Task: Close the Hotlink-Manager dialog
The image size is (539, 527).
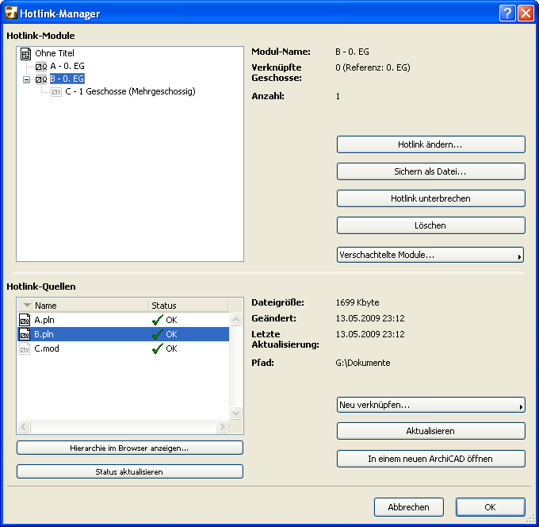Action: 526,13
